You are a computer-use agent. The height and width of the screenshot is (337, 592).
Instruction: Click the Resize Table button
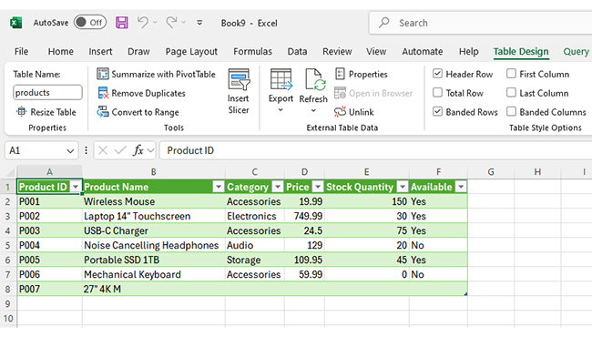coord(46,112)
